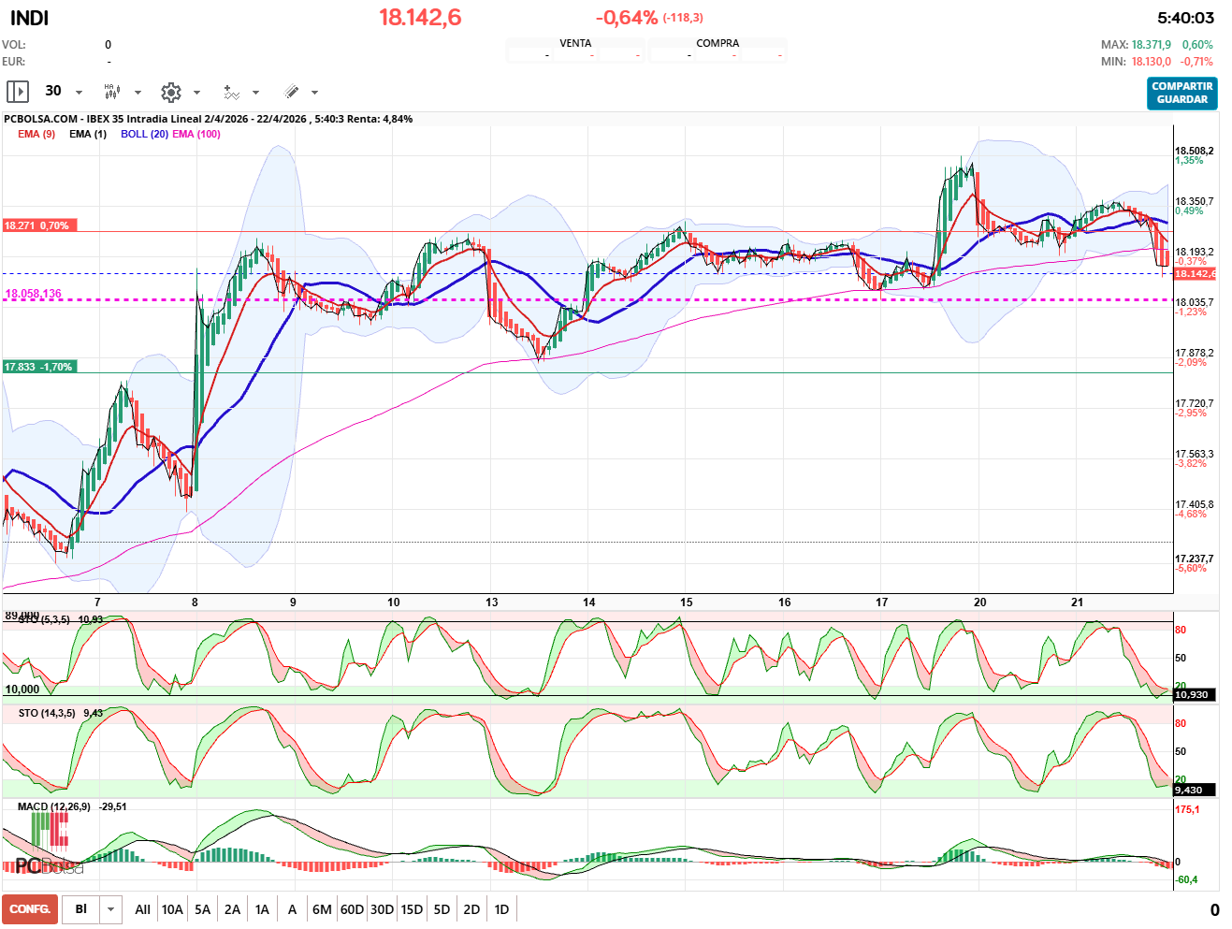Select the 1D time range
1232x929 pixels.
click(501, 909)
